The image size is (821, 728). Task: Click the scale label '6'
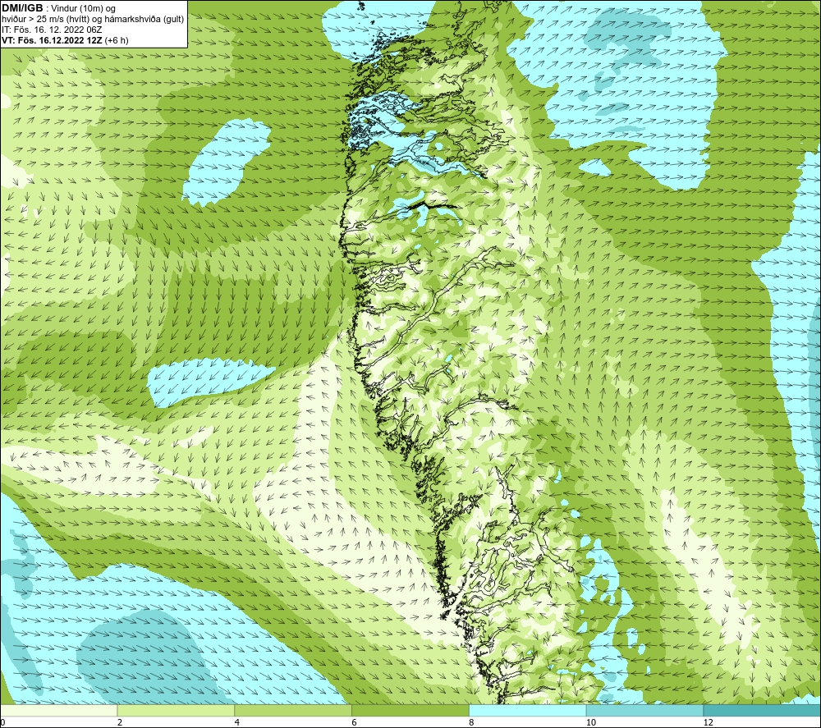pyautogui.click(x=355, y=722)
